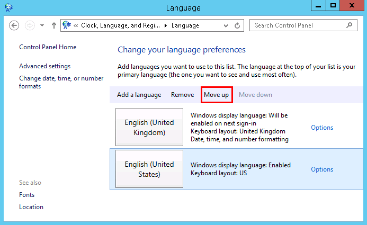Click "Windows display language: Enabled" text
This screenshot has width=367, height=225.
[x=240, y=165]
